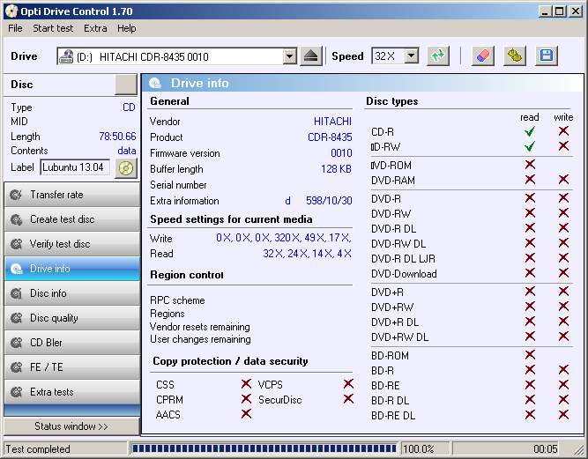
Task: Open the Disc info panel
Action: click(72, 293)
